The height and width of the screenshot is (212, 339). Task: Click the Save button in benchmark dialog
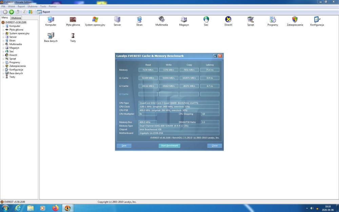point(124,146)
